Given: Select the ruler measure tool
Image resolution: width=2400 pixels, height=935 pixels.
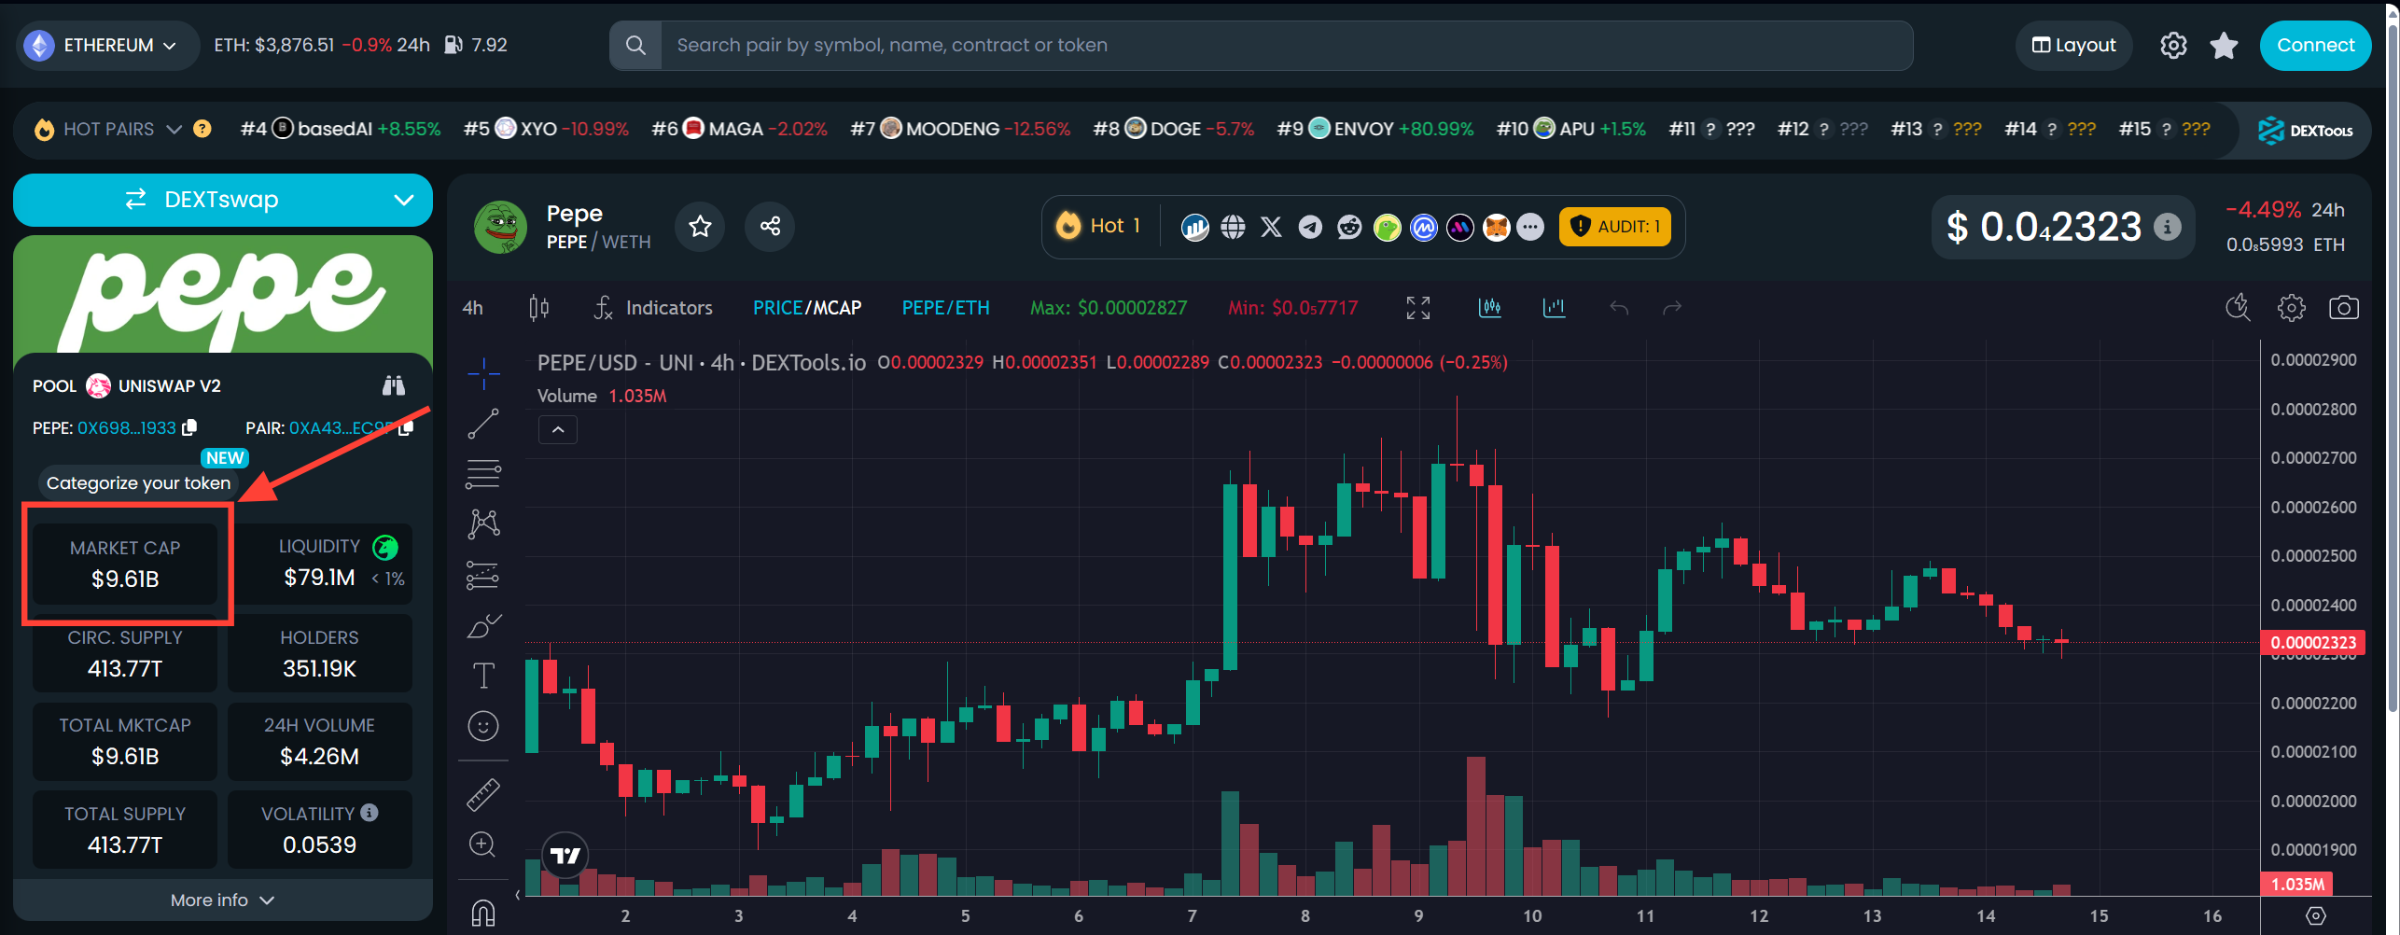Looking at the screenshot, I should coord(483,794).
